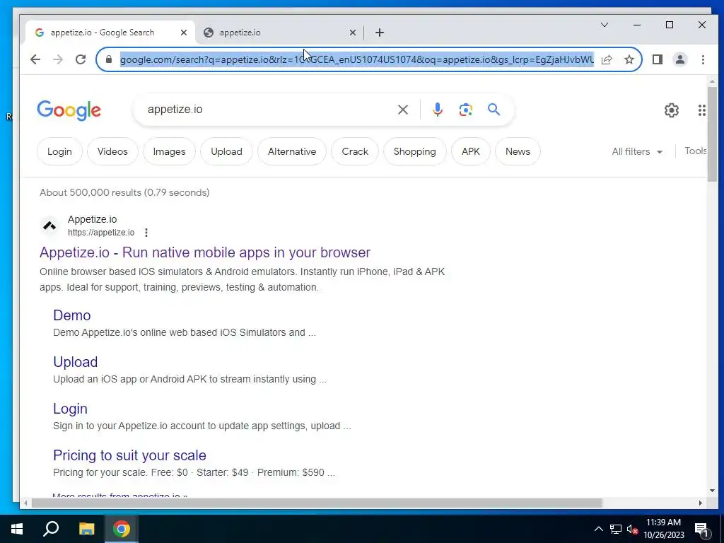Open the Upload sitelink under Appetize.io
The image size is (724, 543).
(x=75, y=362)
